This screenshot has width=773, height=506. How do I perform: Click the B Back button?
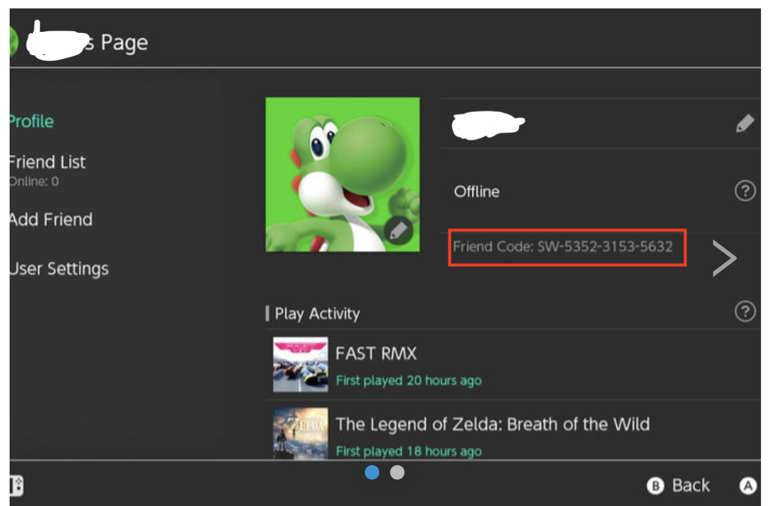point(678,486)
